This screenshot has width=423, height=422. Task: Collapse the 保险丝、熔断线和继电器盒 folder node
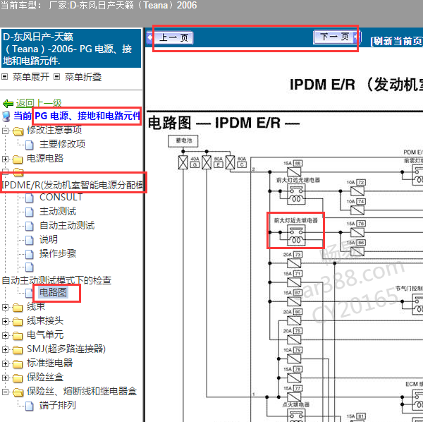pyautogui.click(x=5, y=392)
